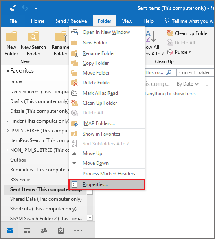Image resolution: width=215 pixels, height=239 pixels.
Task: Click the New Folder ribbon icon
Action: click(x=11, y=36)
